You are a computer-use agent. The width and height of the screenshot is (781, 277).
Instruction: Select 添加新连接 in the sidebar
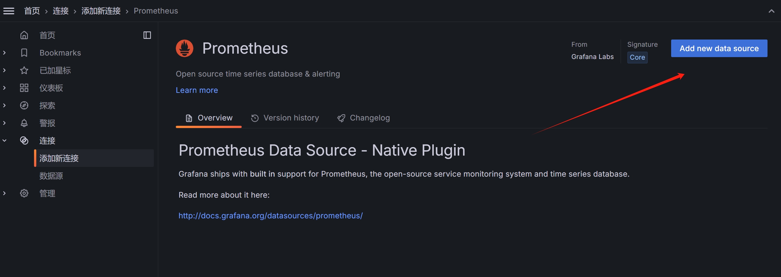[94, 158]
